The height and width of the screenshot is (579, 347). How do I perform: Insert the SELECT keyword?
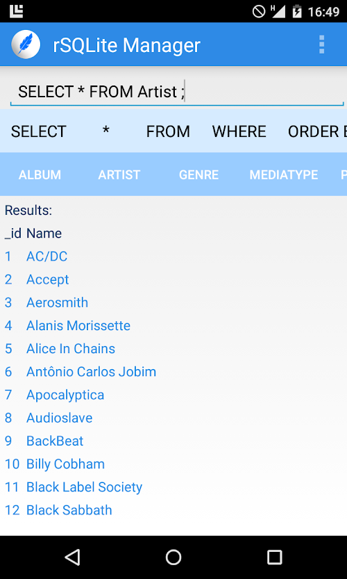(x=38, y=131)
